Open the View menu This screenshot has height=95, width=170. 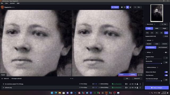pos(6,3)
